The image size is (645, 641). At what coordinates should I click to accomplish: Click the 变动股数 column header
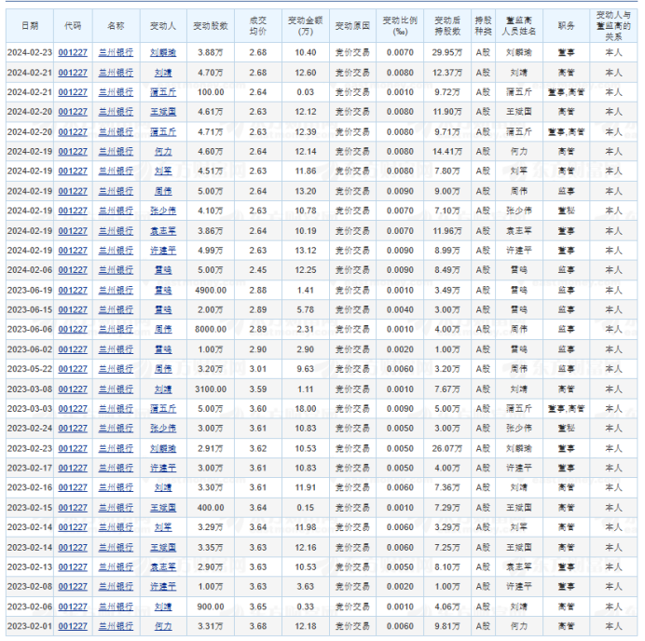[211, 26]
